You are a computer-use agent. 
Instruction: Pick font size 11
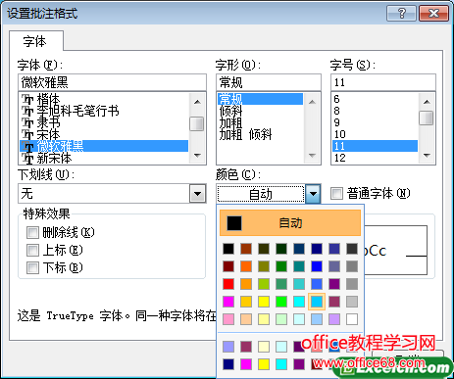coord(375,146)
